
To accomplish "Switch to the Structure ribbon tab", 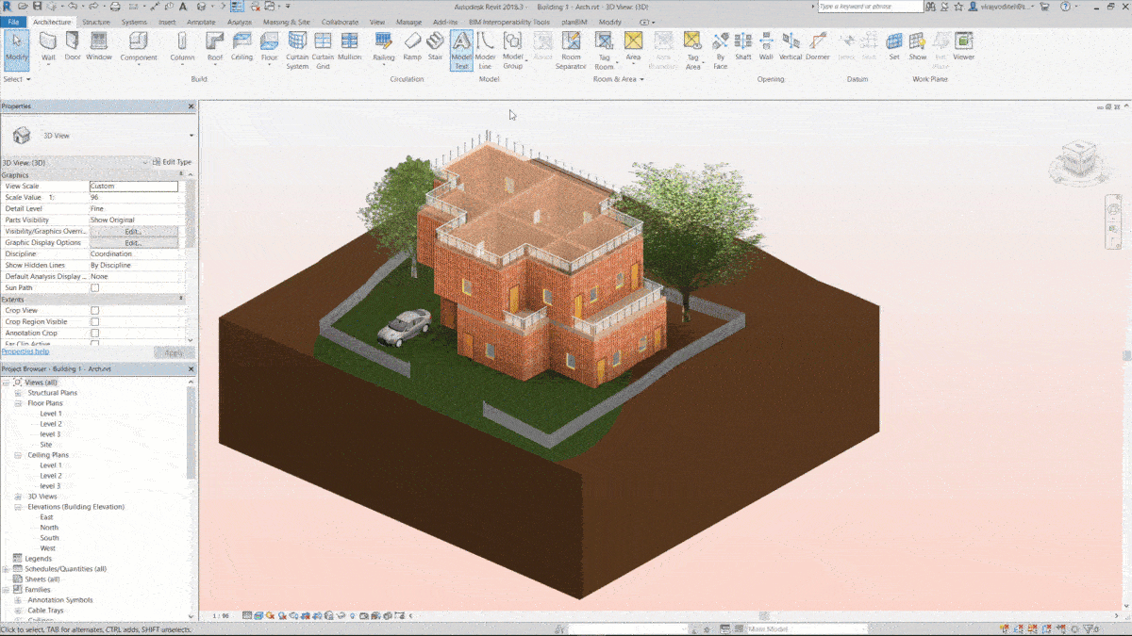I will click(95, 22).
